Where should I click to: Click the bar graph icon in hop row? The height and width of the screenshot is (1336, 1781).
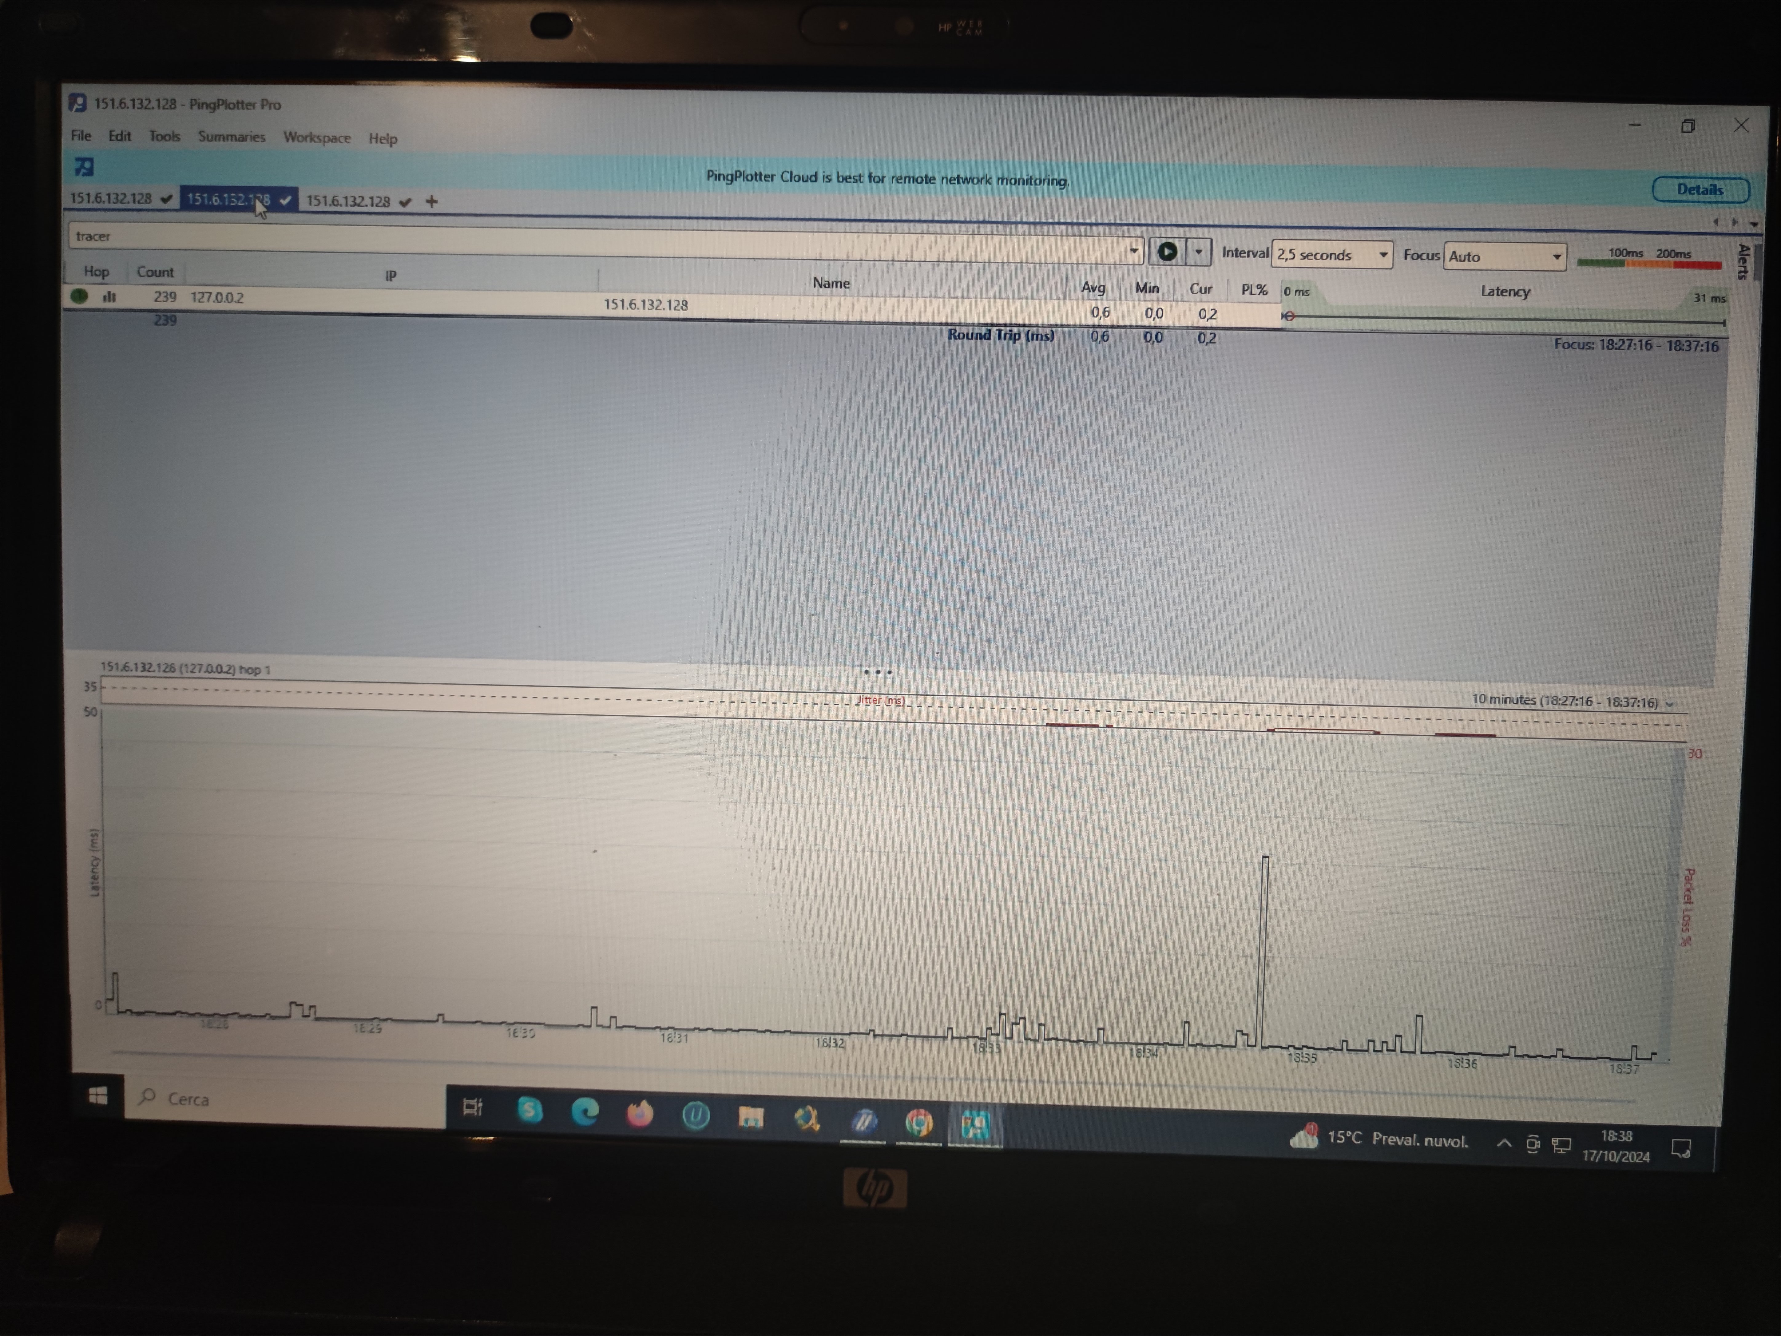pyautogui.click(x=109, y=296)
